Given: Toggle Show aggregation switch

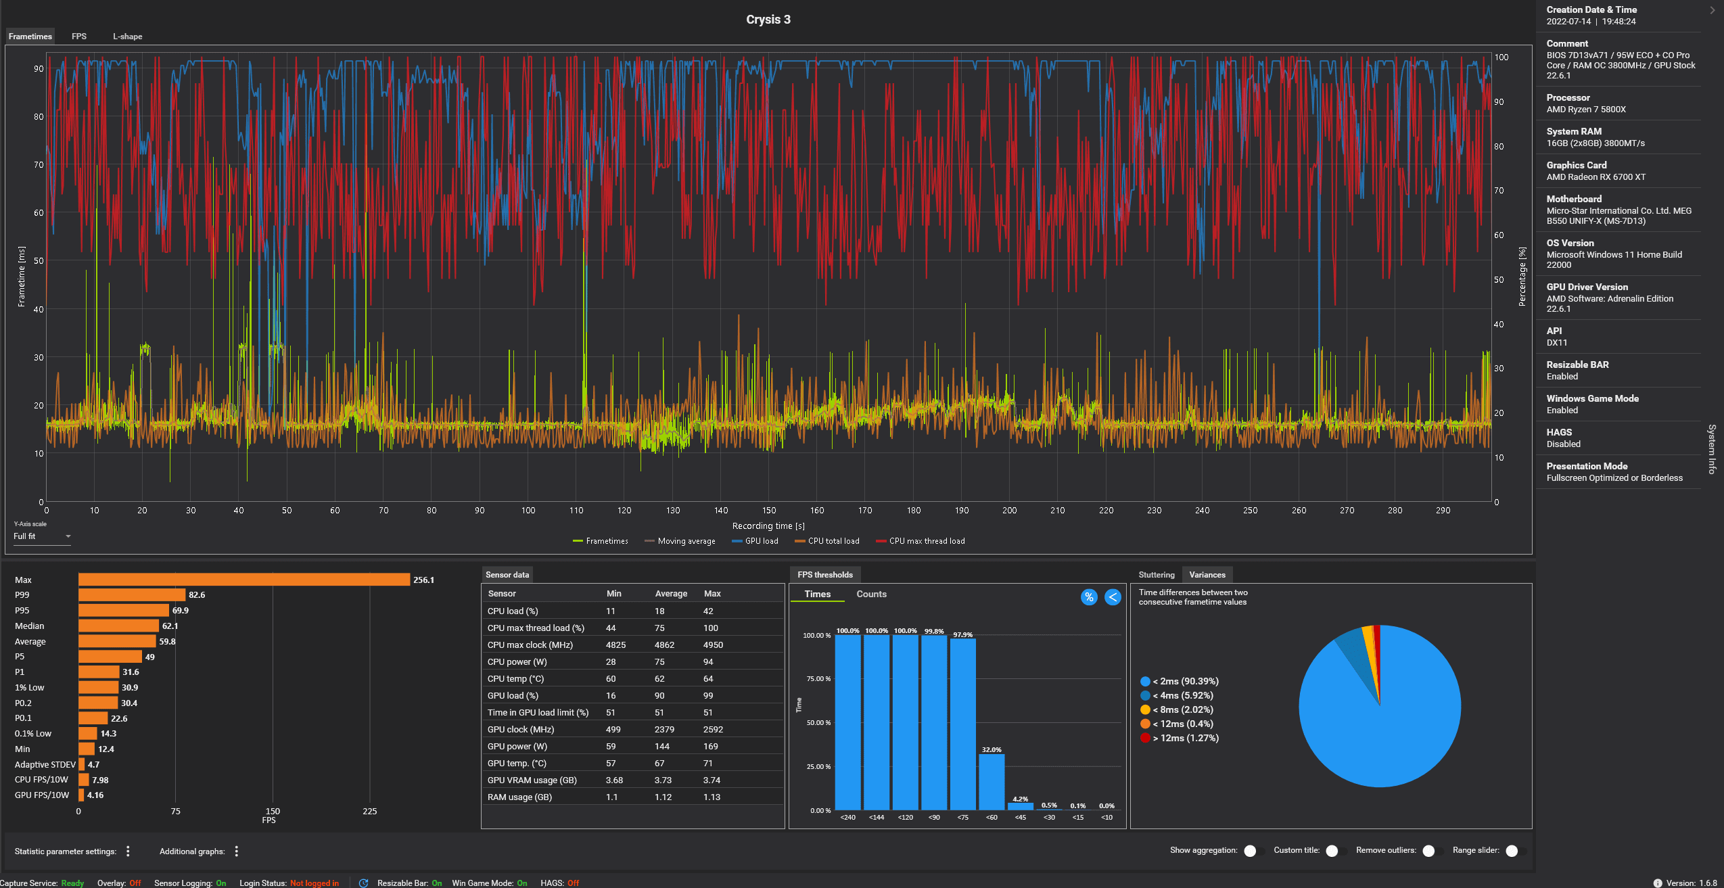Looking at the screenshot, I should [1254, 850].
